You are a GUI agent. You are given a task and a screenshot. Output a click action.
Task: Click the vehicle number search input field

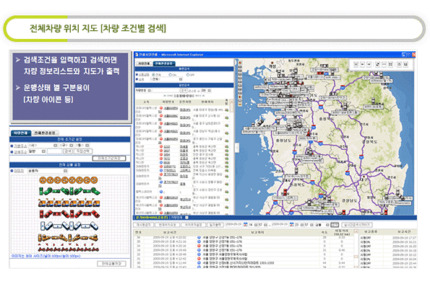click(x=166, y=90)
